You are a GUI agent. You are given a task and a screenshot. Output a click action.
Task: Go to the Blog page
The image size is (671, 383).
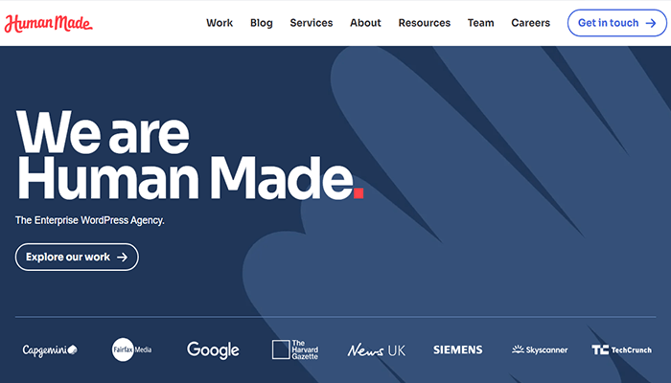[261, 23]
